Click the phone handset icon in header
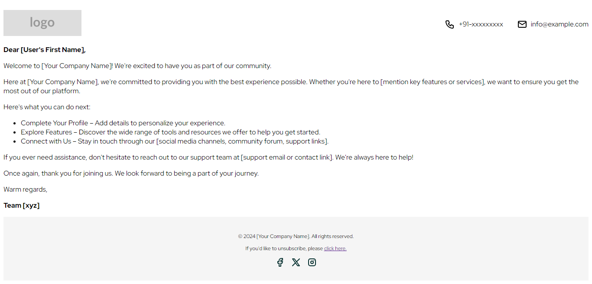This screenshot has width=592, height=284. 449,24
